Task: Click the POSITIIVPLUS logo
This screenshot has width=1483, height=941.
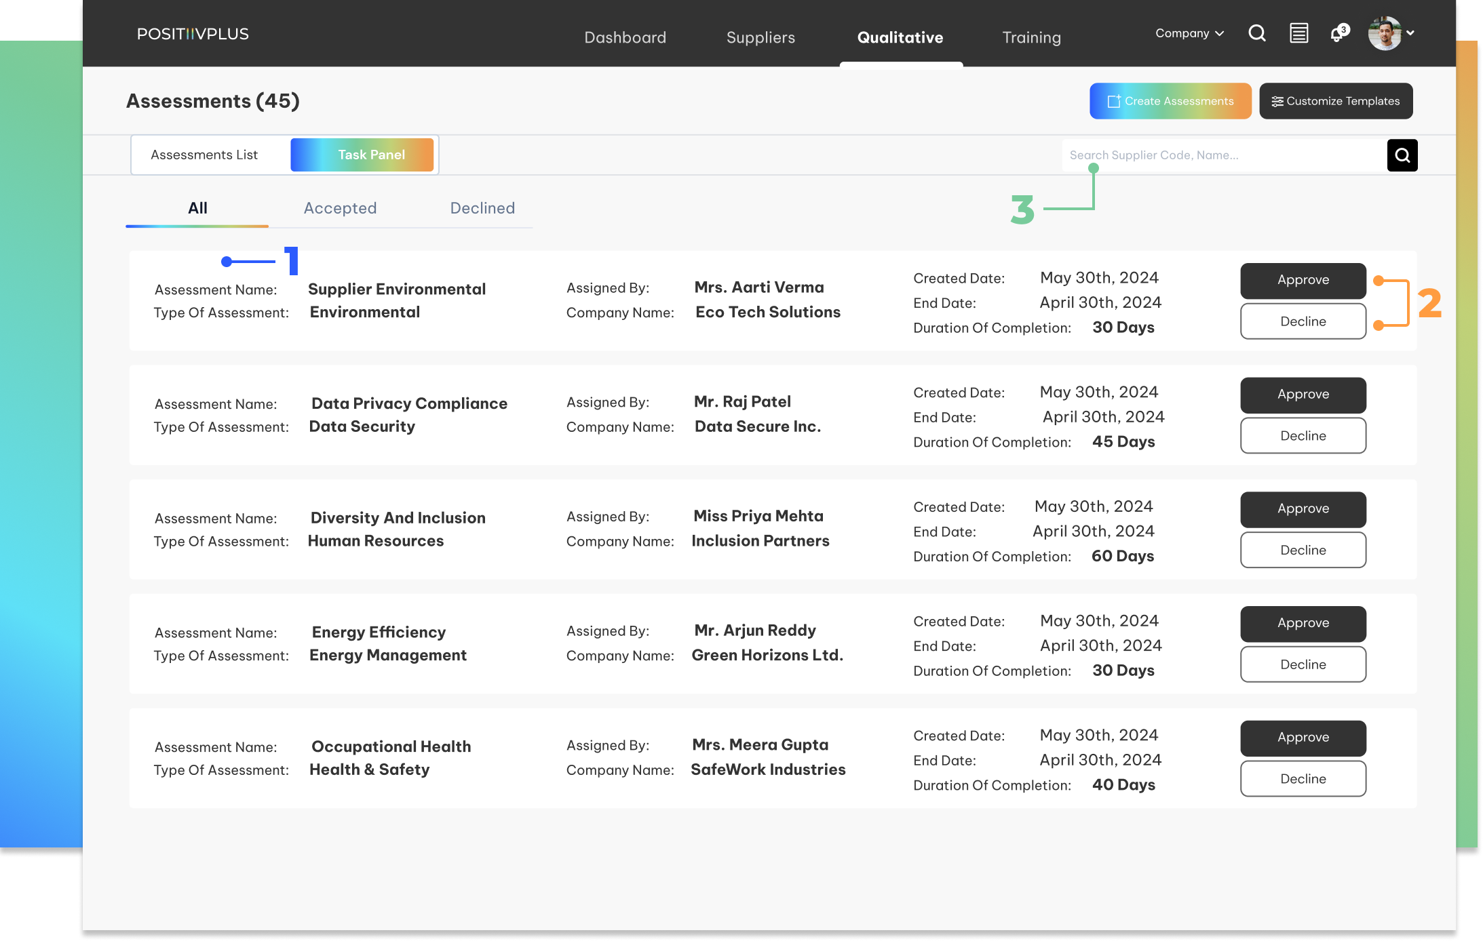Action: click(x=193, y=34)
